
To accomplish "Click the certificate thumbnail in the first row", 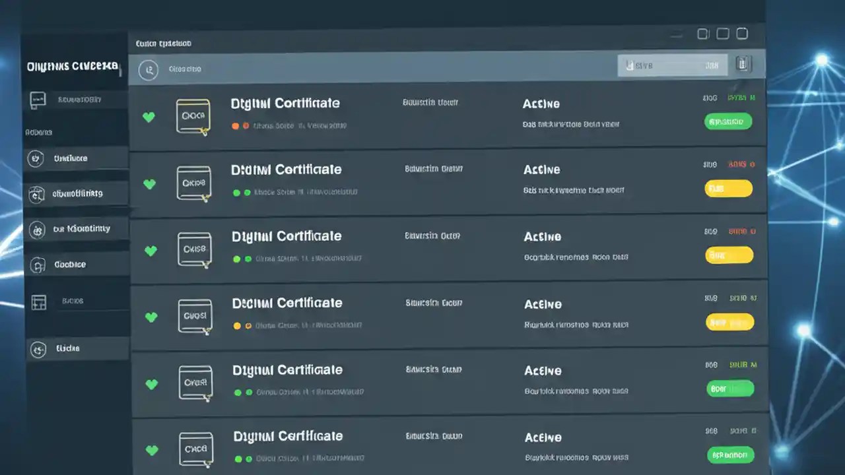I will (193, 116).
